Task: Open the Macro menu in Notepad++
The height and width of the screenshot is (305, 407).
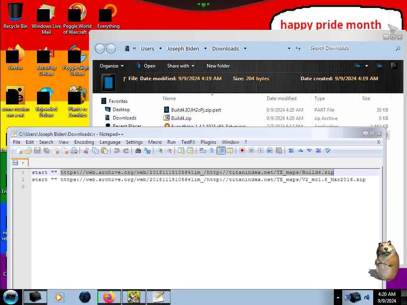Action: click(155, 142)
